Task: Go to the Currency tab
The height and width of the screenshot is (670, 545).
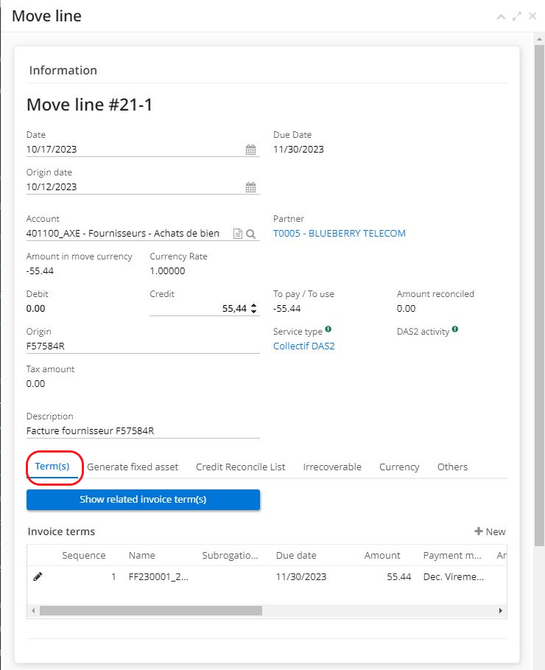Action: [x=399, y=467]
